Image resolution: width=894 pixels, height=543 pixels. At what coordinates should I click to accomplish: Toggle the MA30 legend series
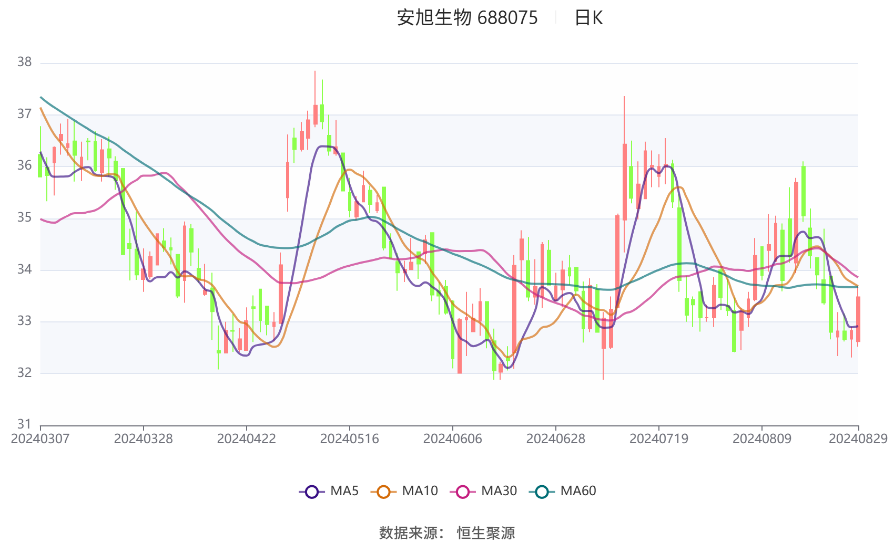(x=484, y=491)
